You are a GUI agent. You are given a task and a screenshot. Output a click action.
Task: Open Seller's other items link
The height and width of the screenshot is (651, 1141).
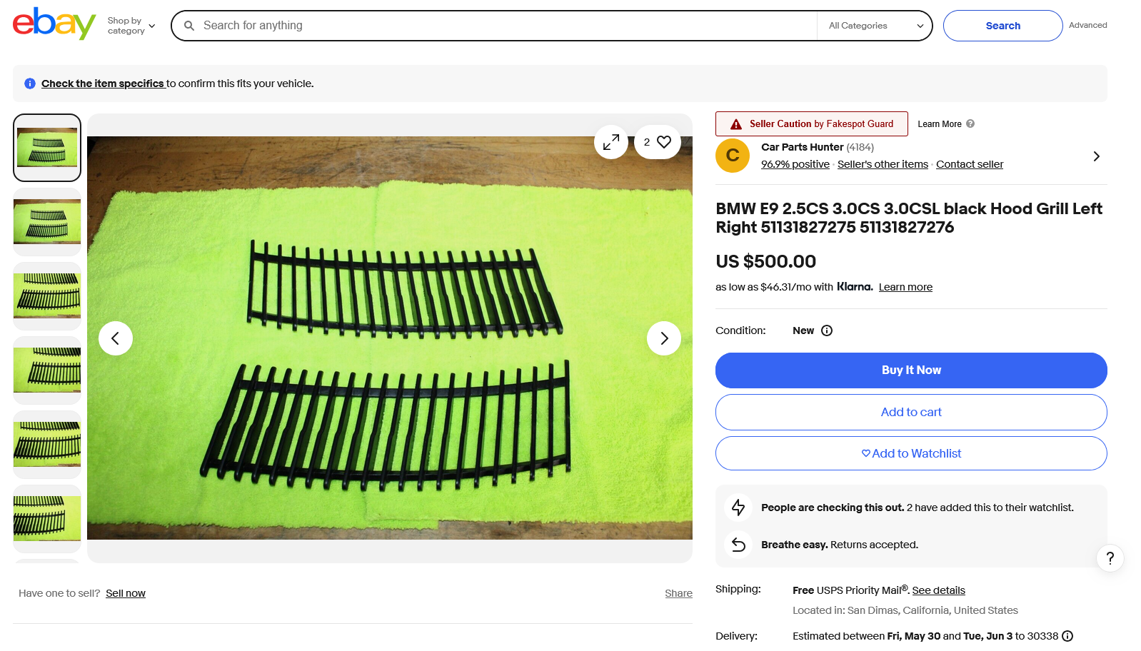pyautogui.click(x=883, y=164)
